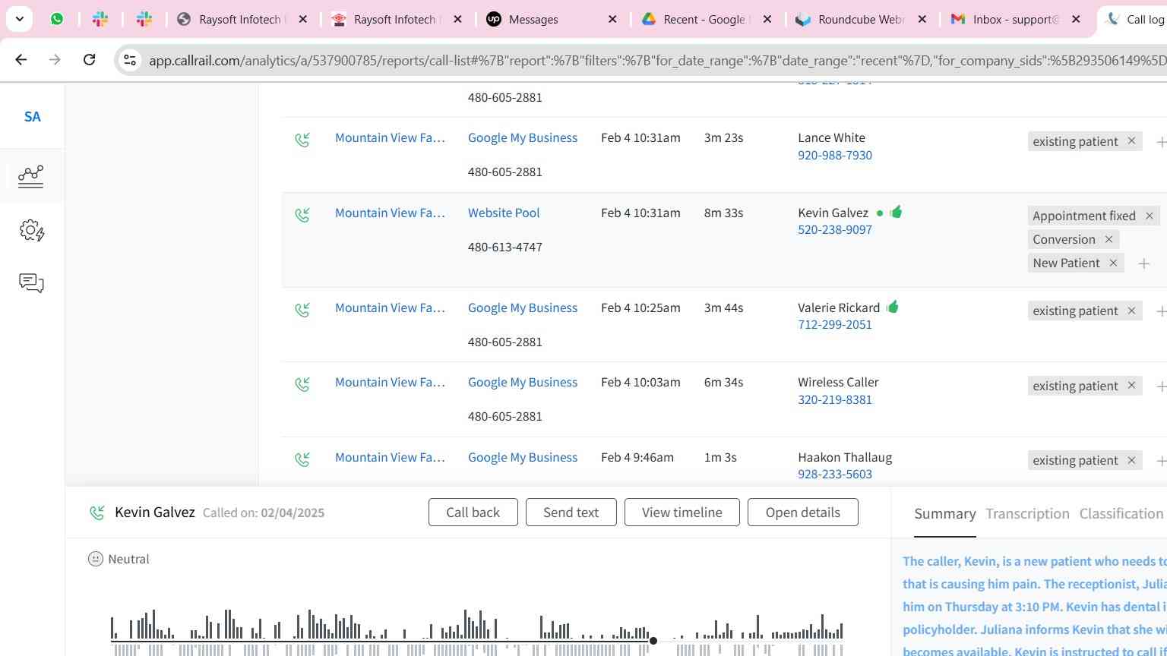Open the browser tab search dropdown arrow
The image size is (1167, 656).
[19, 19]
